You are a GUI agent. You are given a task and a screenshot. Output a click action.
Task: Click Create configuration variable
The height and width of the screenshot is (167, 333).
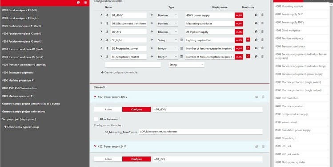119,72
